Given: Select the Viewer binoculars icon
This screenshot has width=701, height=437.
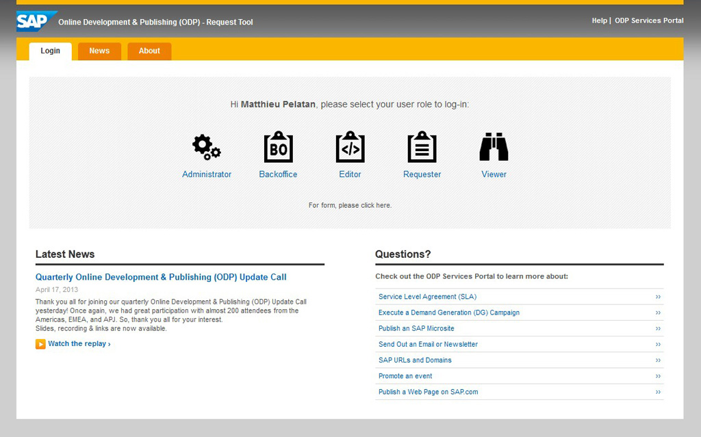Looking at the screenshot, I should pyautogui.click(x=494, y=146).
